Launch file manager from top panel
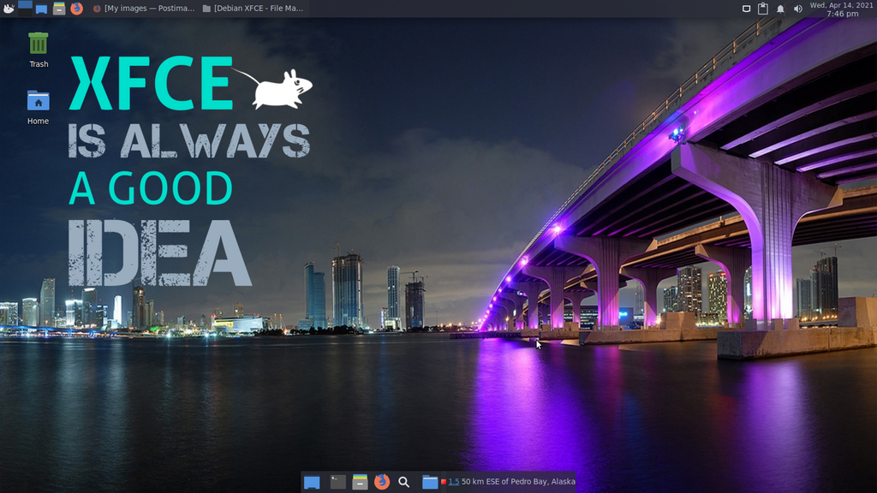This screenshot has height=493, width=877. tap(59, 9)
